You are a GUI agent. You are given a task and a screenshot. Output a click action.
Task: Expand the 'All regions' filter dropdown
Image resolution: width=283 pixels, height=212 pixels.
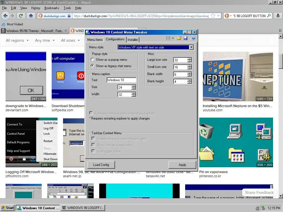coord(17,40)
